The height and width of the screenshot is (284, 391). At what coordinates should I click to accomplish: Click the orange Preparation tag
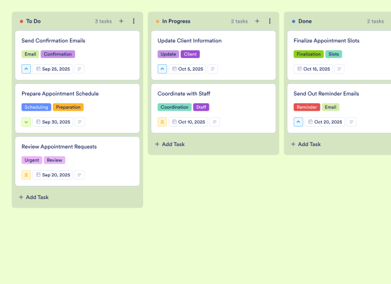point(68,107)
